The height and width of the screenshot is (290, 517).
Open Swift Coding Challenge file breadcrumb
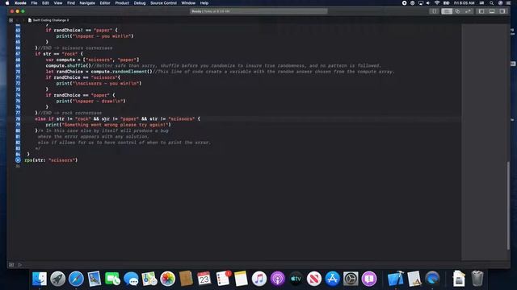(x=48, y=20)
